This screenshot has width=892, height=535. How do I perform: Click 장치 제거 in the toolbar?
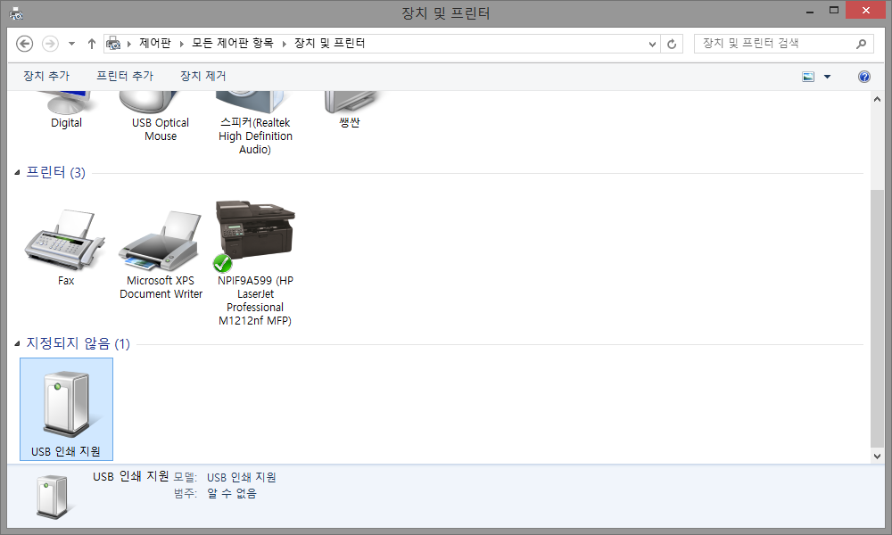pos(203,76)
